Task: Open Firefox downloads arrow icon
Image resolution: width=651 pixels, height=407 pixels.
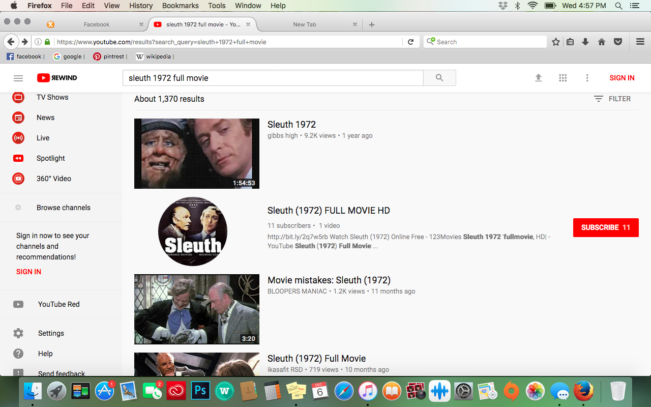Action: pyautogui.click(x=585, y=42)
